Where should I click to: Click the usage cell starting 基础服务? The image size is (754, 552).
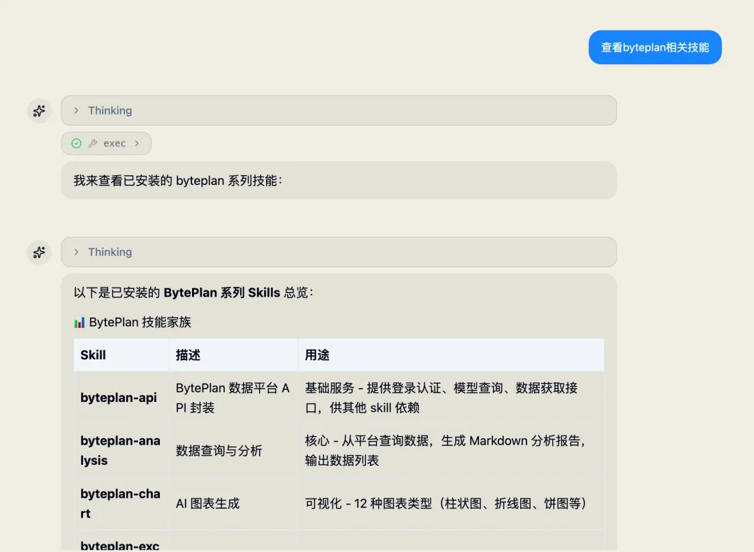(x=451, y=398)
